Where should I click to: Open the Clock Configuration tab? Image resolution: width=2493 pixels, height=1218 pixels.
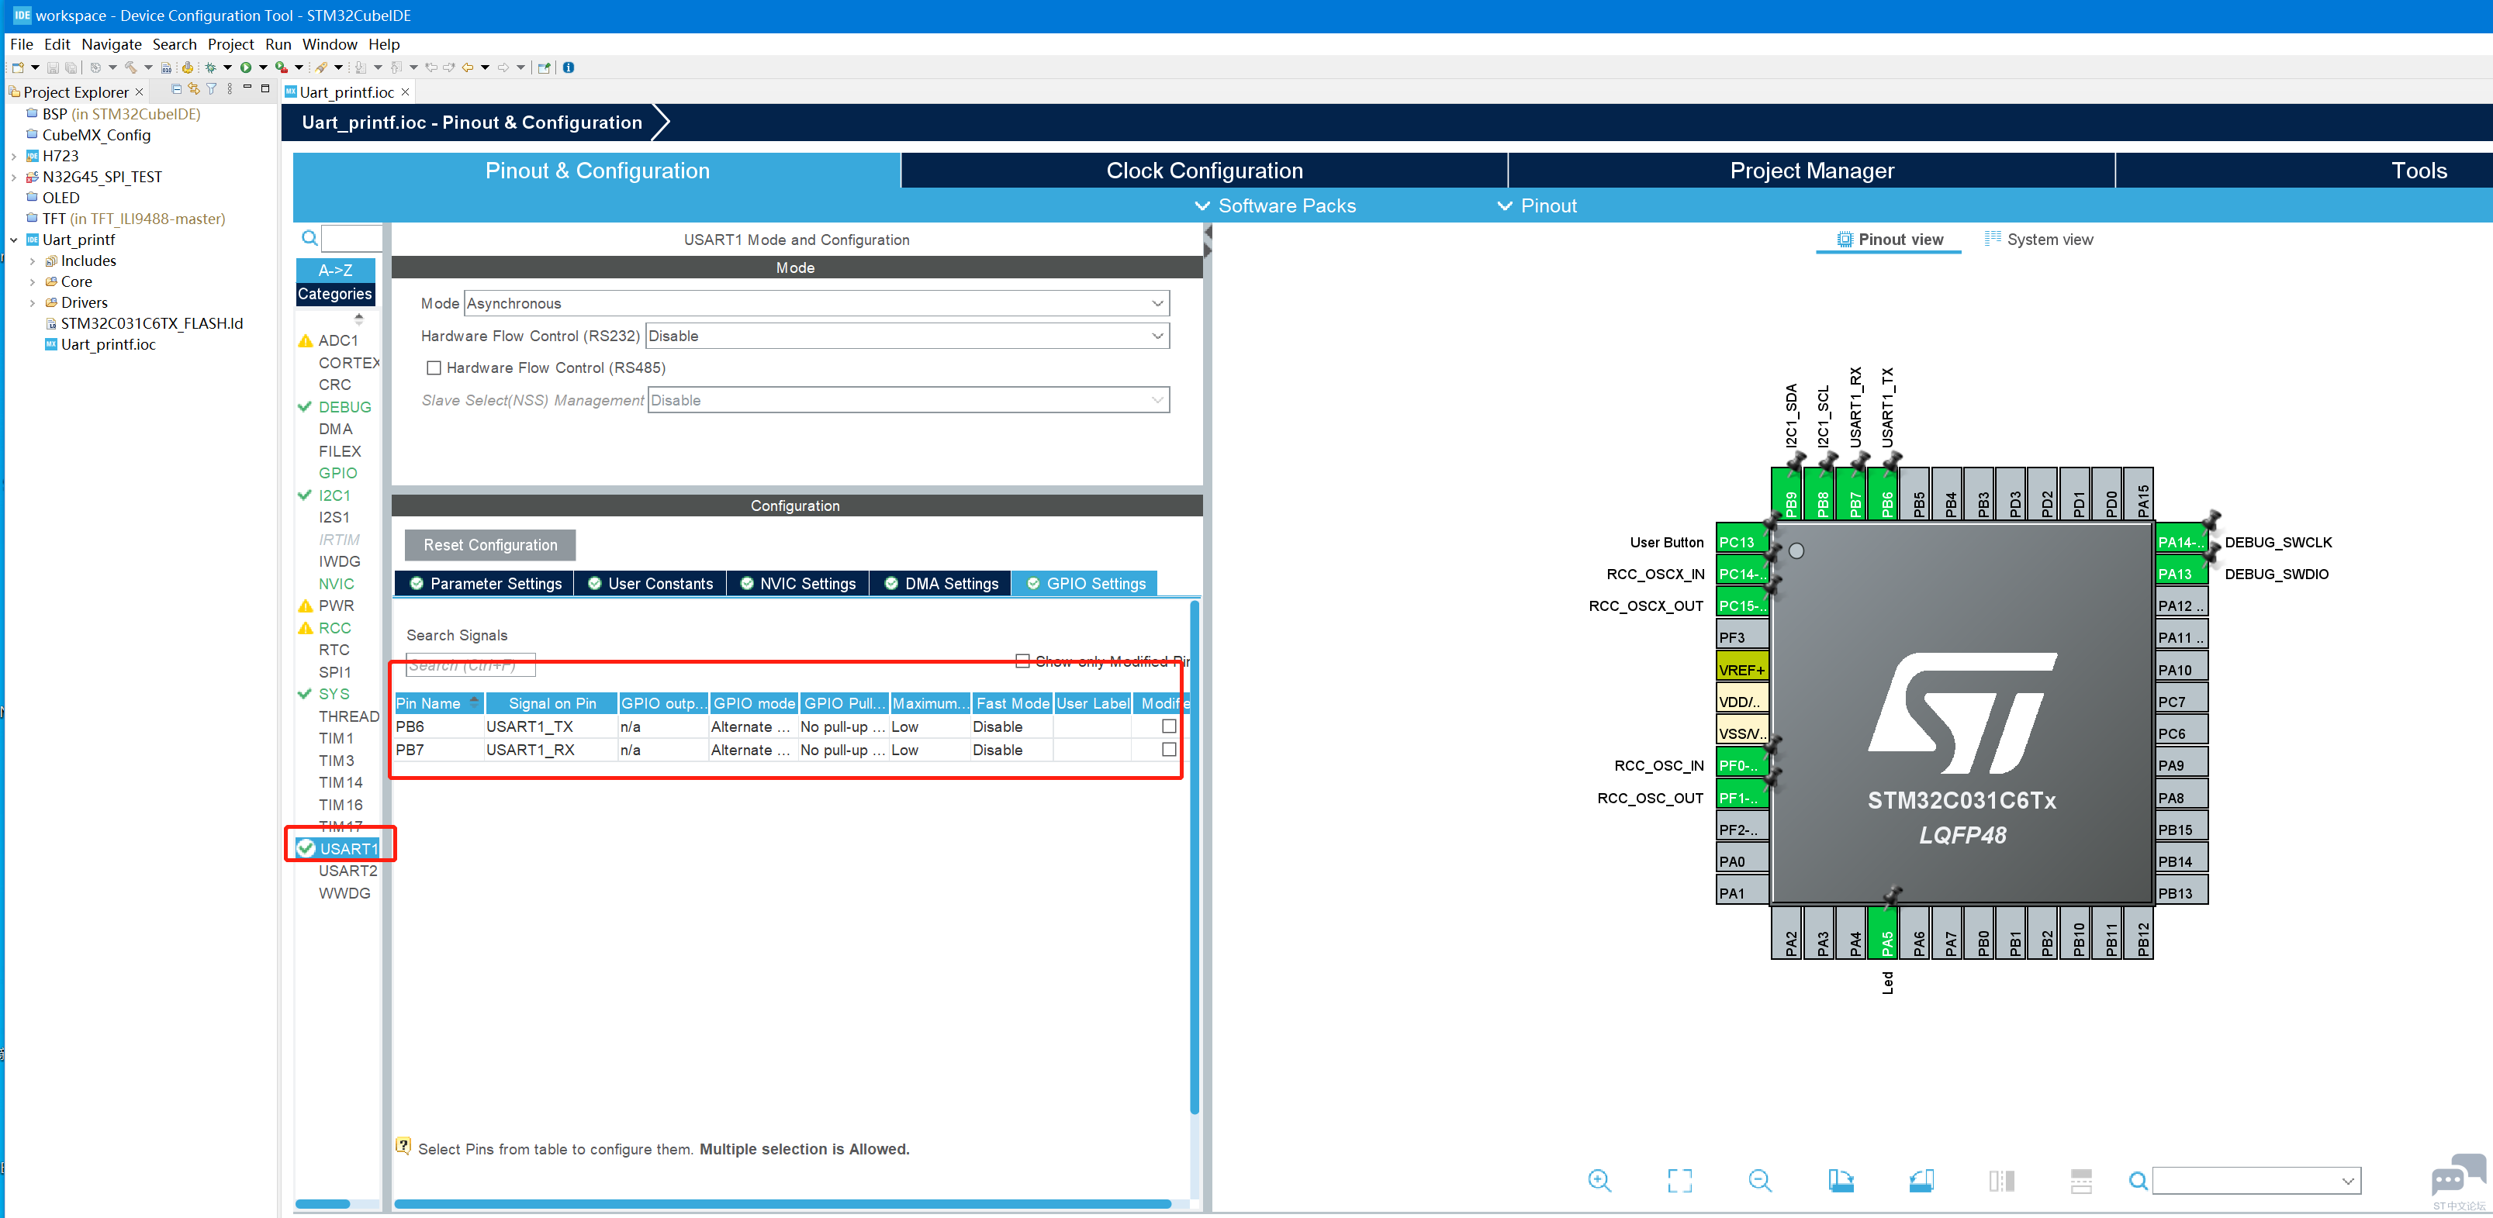(x=1205, y=171)
